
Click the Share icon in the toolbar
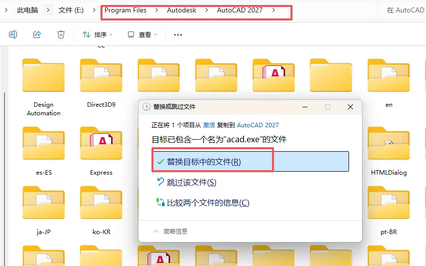pyautogui.click(x=37, y=34)
